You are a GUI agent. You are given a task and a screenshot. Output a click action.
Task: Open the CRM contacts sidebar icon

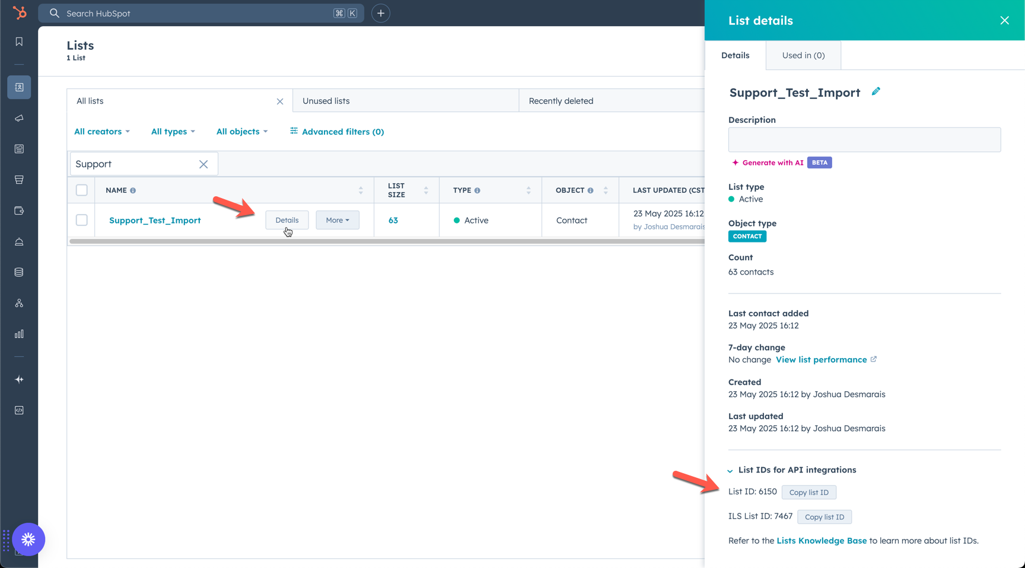click(19, 87)
